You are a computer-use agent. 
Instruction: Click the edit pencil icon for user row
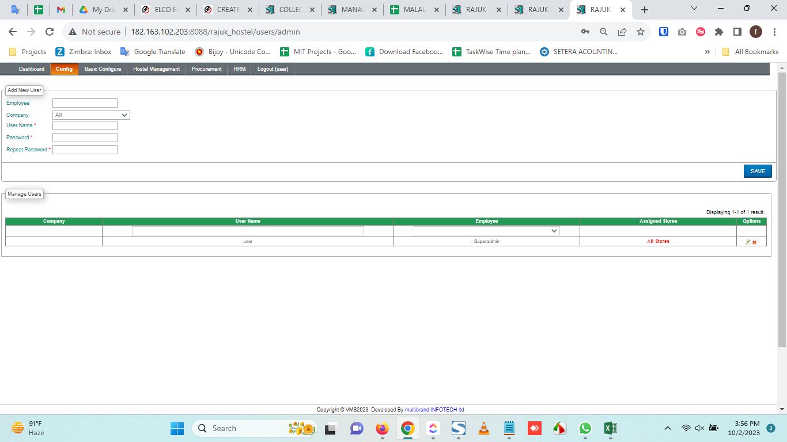[x=748, y=242]
